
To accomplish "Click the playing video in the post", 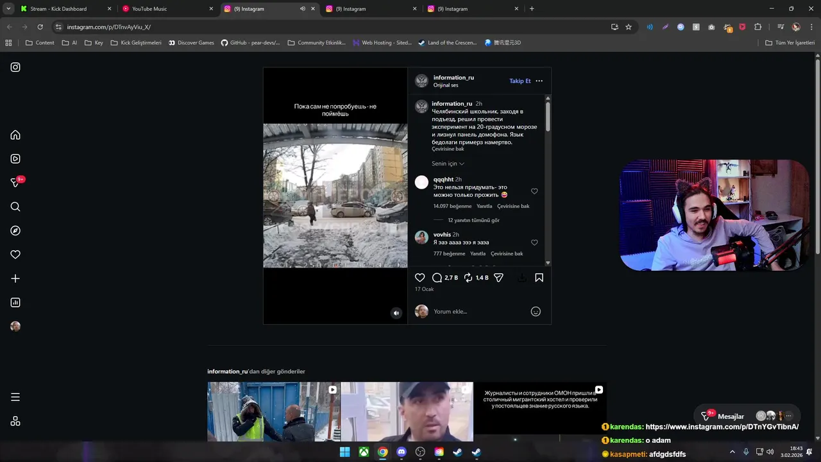I will 335,196.
